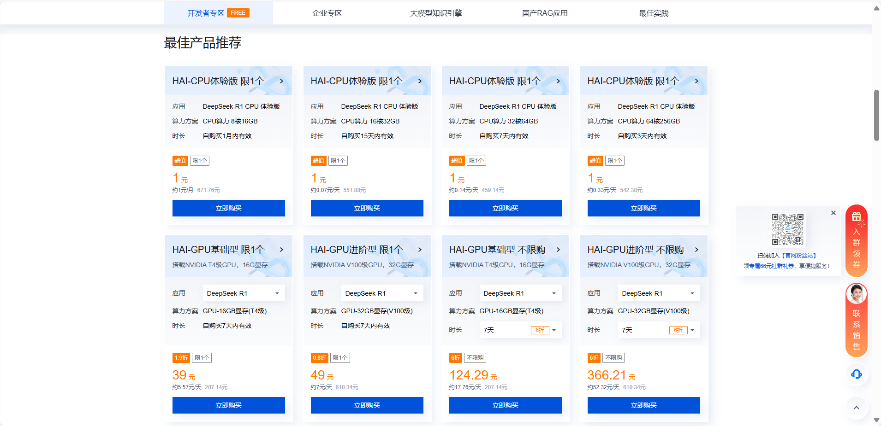Click the CPU算力 8核16GB text

point(230,121)
